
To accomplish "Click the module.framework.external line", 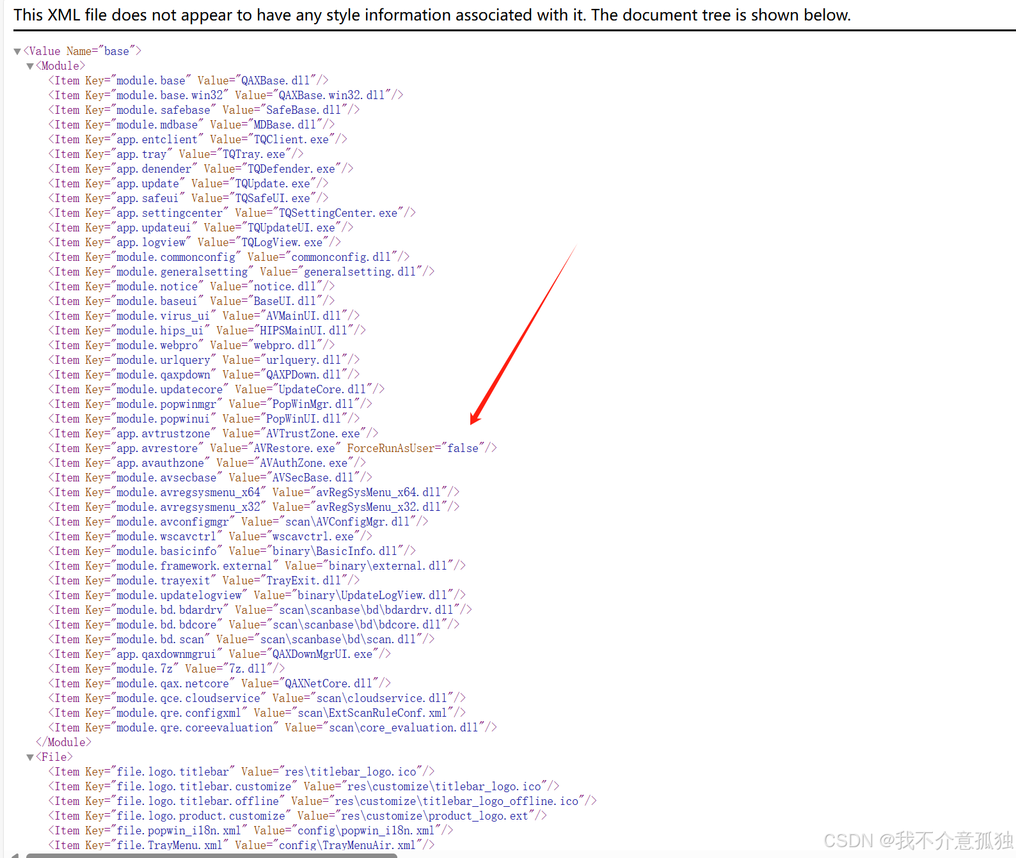I will click(x=257, y=566).
